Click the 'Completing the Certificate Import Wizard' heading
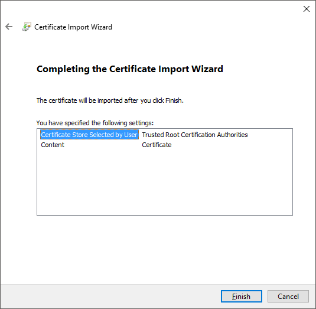This screenshot has height=309, width=316. click(130, 69)
